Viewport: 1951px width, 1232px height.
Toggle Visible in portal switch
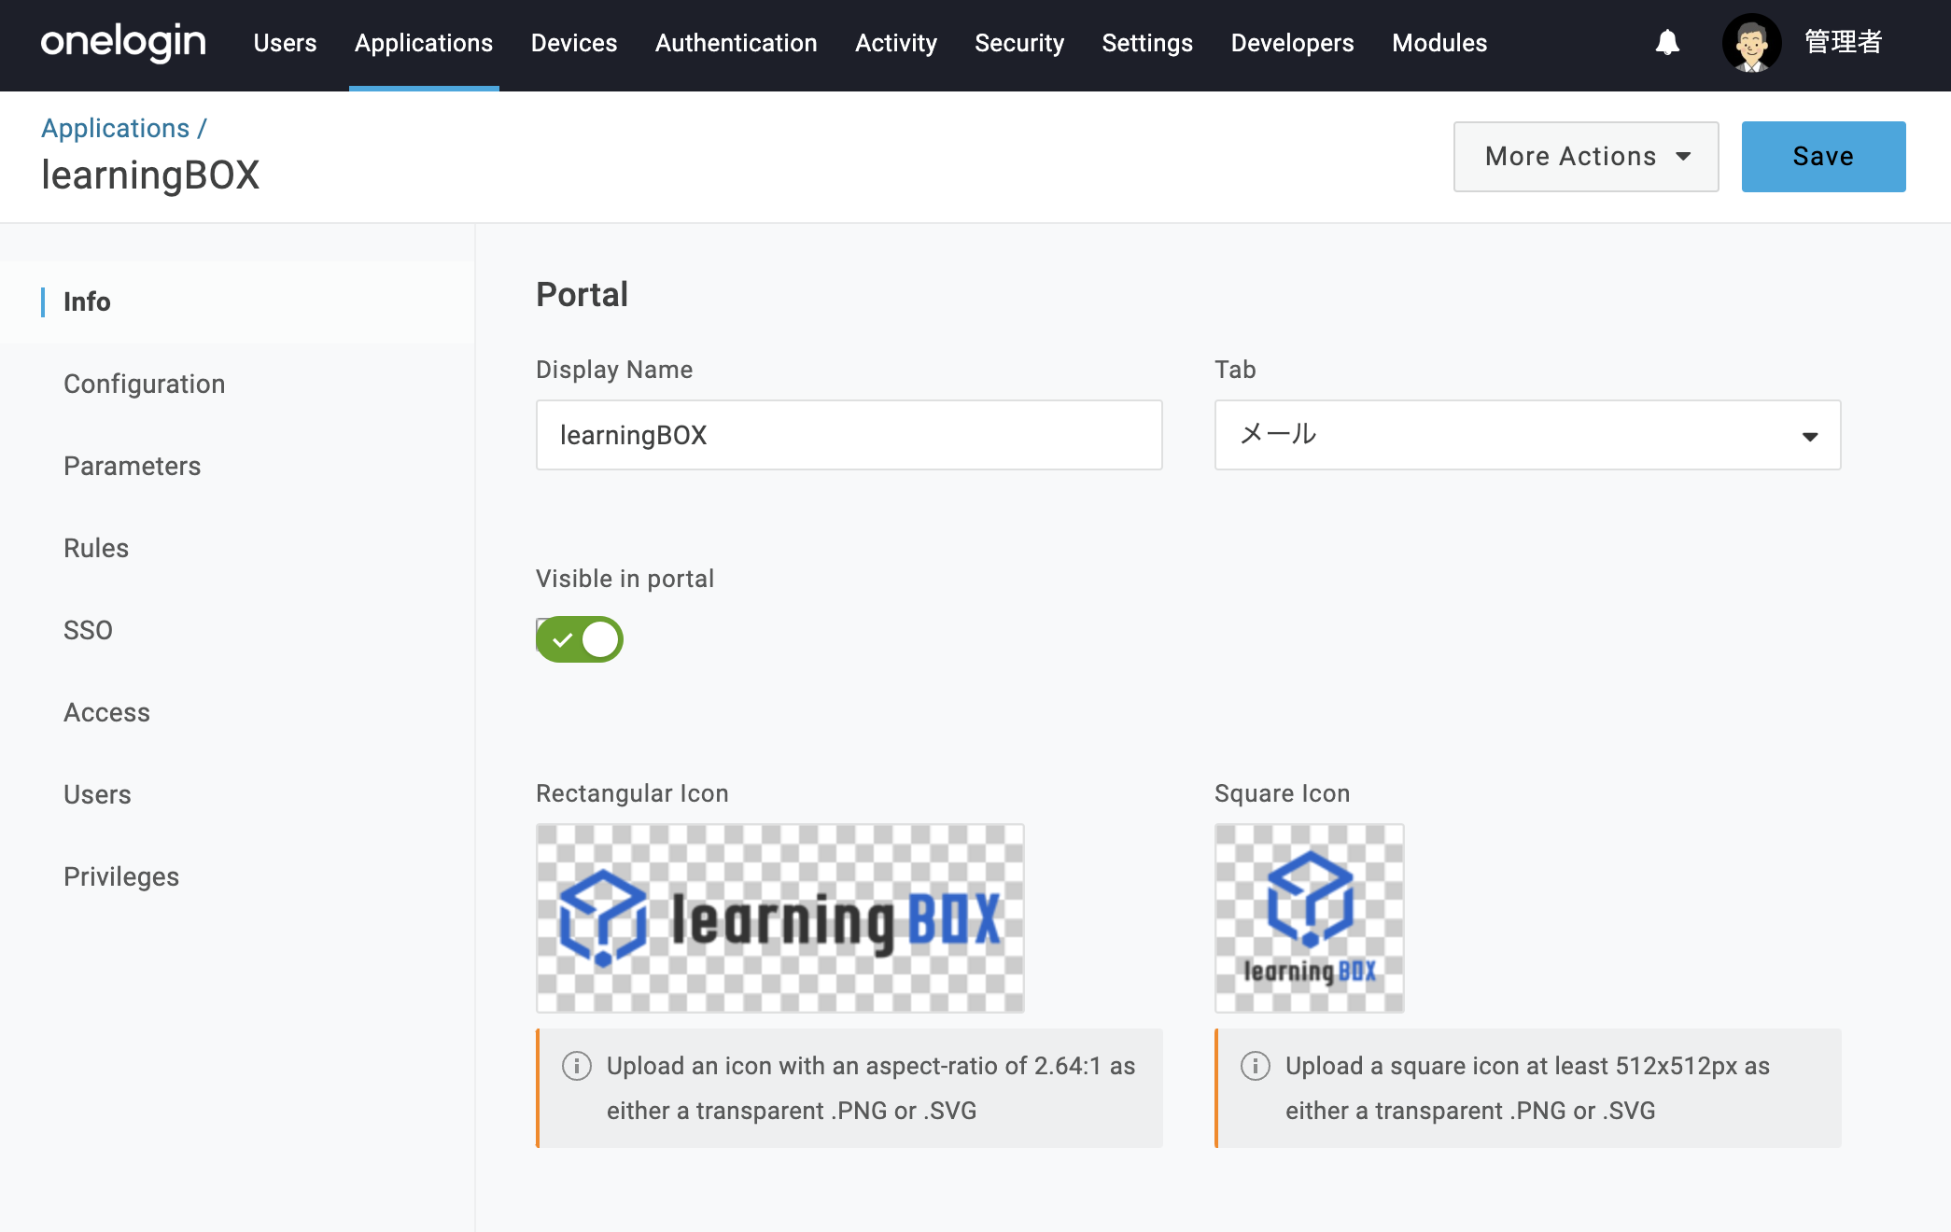[x=579, y=639]
